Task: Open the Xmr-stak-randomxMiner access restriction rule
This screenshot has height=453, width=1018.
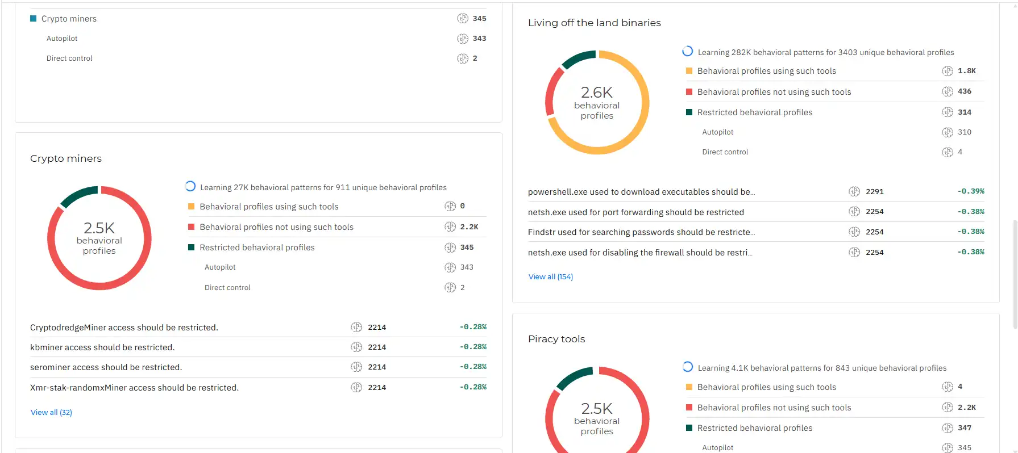Action: (134, 388)
